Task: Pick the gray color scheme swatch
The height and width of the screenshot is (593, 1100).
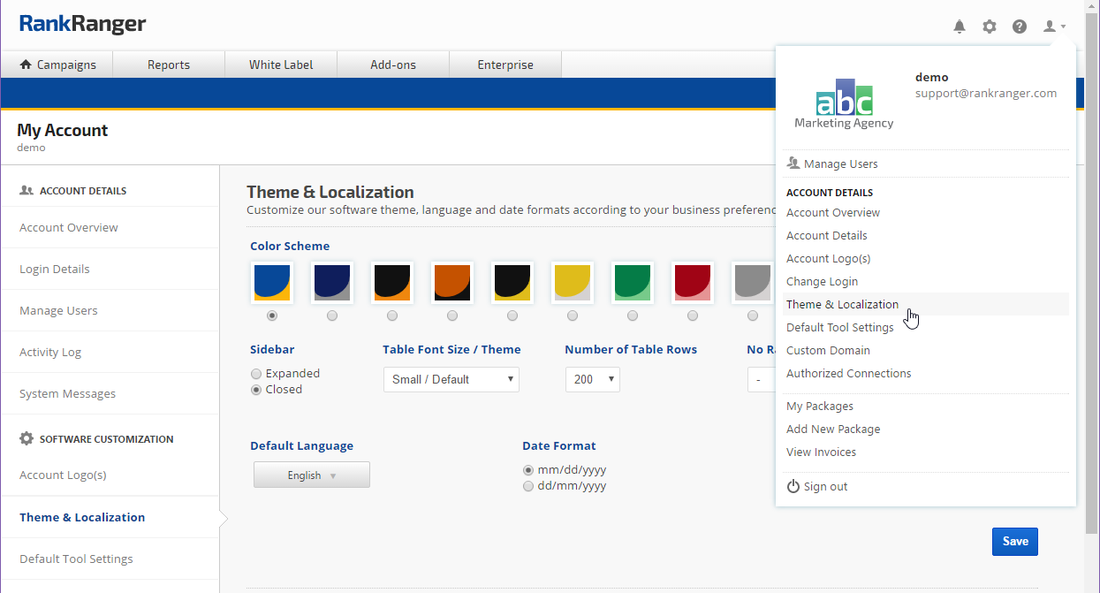Action: pyautogui.click(x=753, y=282)
